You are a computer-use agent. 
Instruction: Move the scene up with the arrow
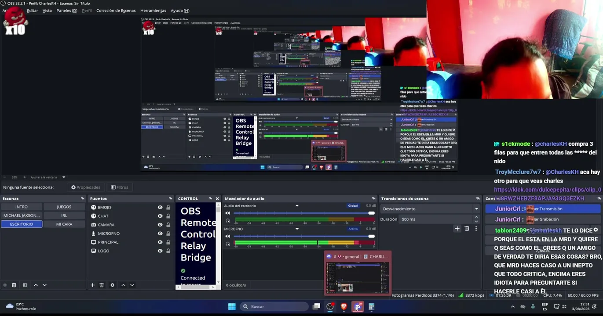[x=36, y=285]
